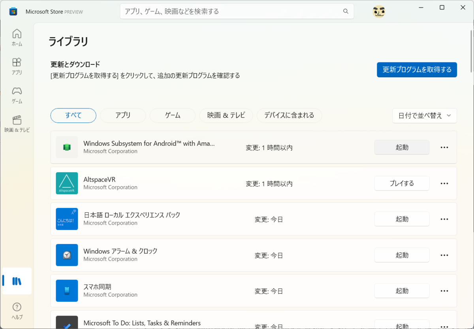Click the ライブラリ page heading
Image resolution: width=474 pixels, height=329 pixels.
coord(68,42)
